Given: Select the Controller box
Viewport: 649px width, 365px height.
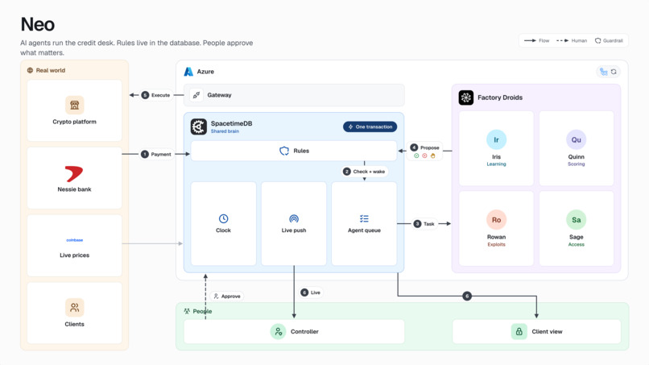Looking at the screenshot, I should coord(294,331).
